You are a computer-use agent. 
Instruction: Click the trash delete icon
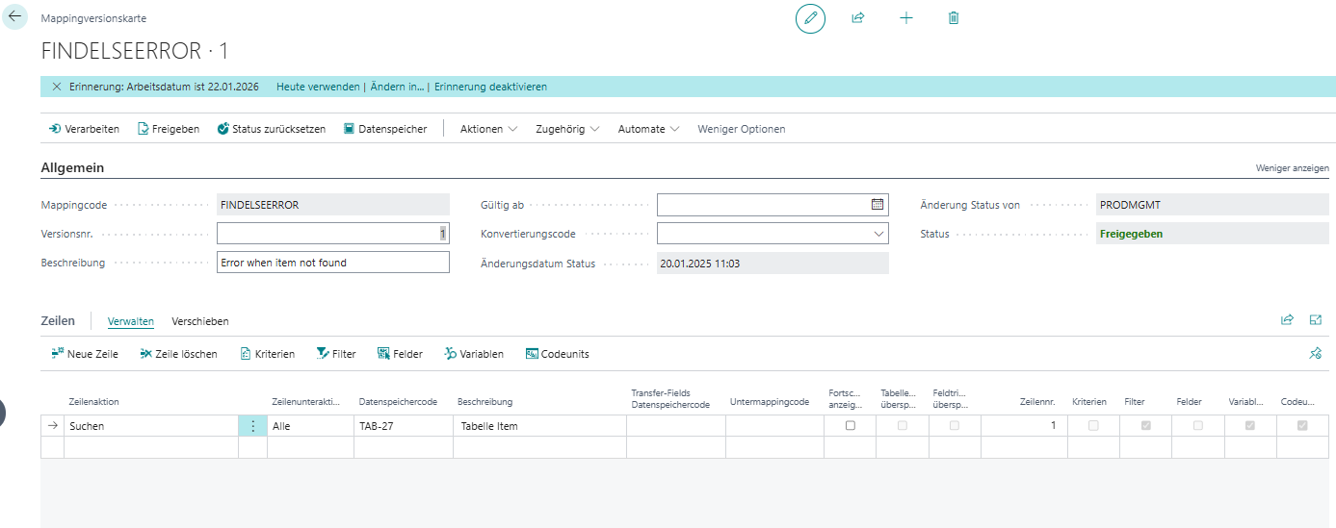point(954,18)
